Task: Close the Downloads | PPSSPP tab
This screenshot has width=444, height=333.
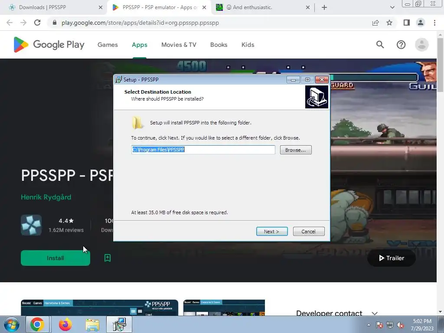Action: [x=101, y=7]
